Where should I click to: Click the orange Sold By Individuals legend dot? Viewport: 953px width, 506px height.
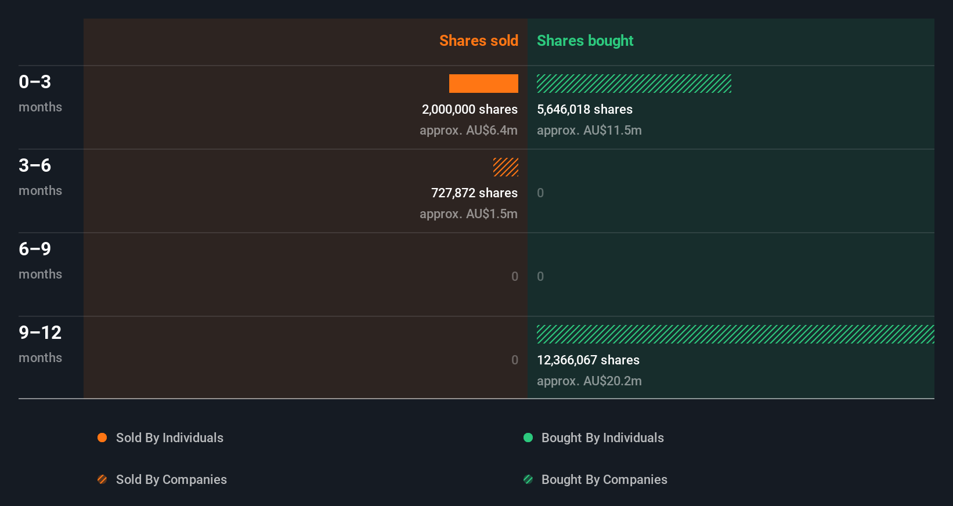[102, 438]
